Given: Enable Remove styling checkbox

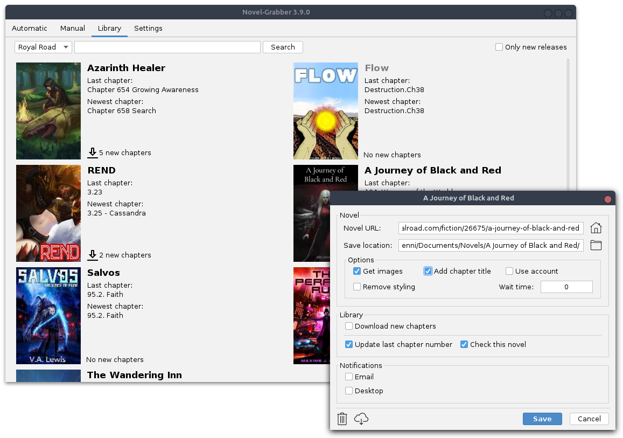Looking at the screenshot, I should coord(357,287).
